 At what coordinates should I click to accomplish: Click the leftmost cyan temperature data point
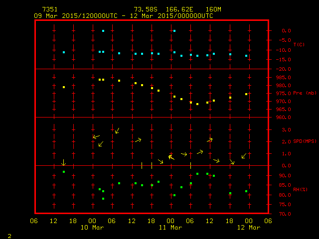(x=64, y=52)
